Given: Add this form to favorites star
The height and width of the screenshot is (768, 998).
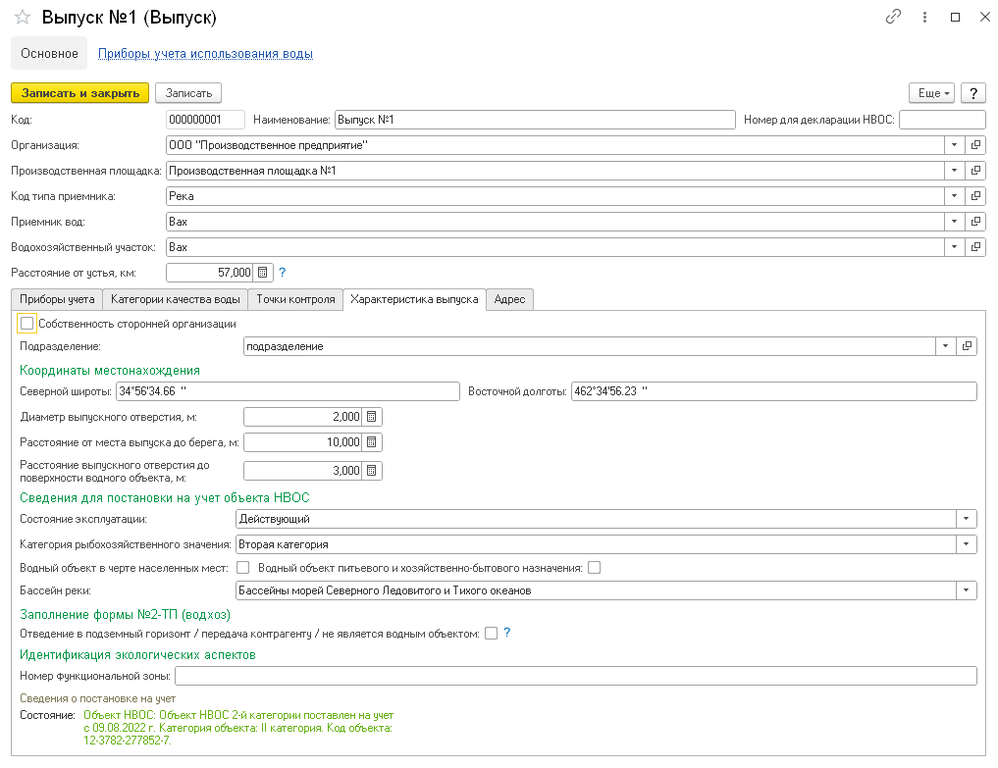Looking at the screenshot, I should 23,19.
